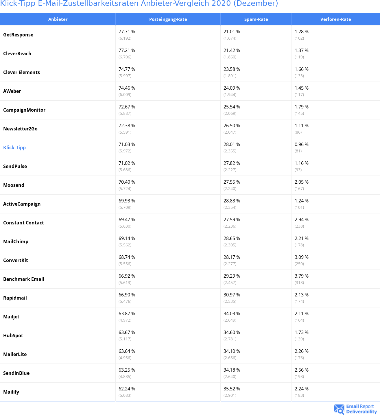Image resolution: width=380 pixels, height=415 pixels.
Task: Click the Posteingang-Rate column header
Action: [168, 19]
